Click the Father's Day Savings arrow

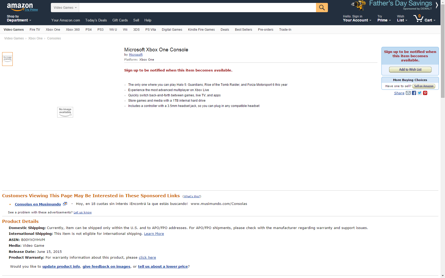coord(437,5)
